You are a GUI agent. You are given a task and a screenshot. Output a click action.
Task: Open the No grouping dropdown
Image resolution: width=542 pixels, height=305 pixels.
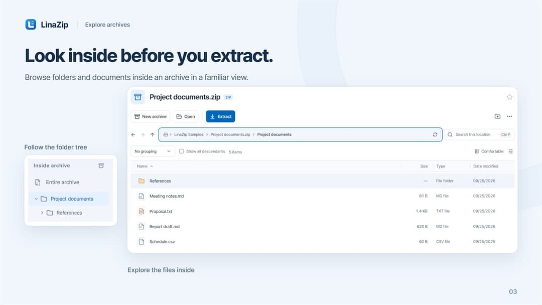pyautogui.click(x=153, y=151)
